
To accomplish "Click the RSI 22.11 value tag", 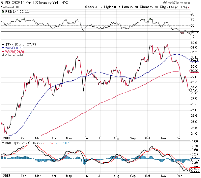I will (194, 33).
